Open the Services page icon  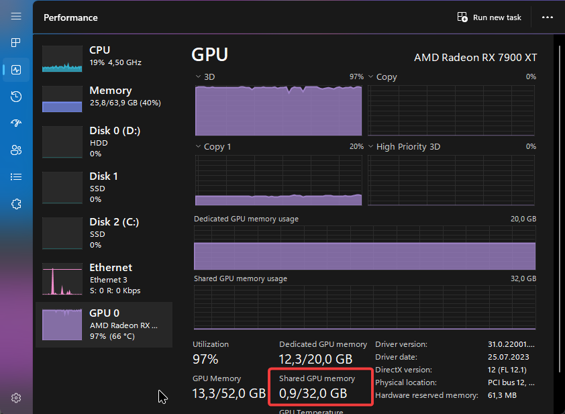click(16, 204)
